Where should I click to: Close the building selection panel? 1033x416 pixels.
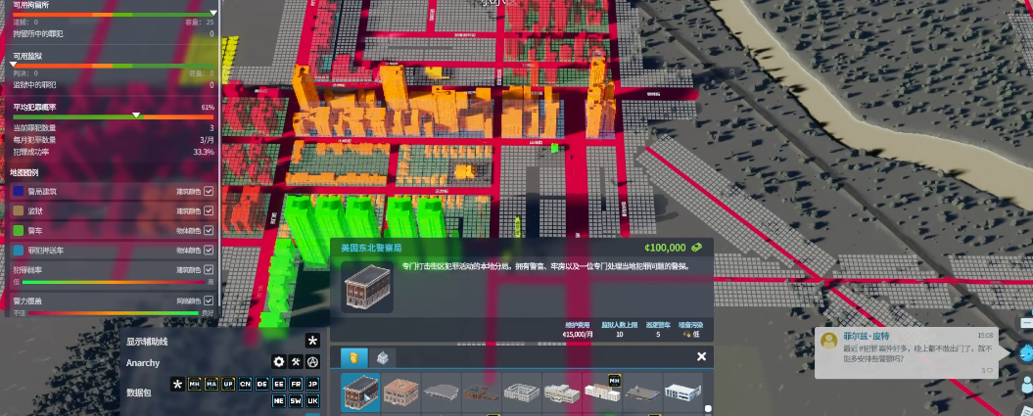click(702, 356)
